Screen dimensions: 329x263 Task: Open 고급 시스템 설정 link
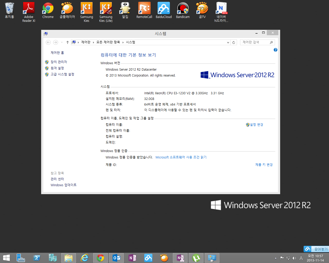[x=62, y=74]
